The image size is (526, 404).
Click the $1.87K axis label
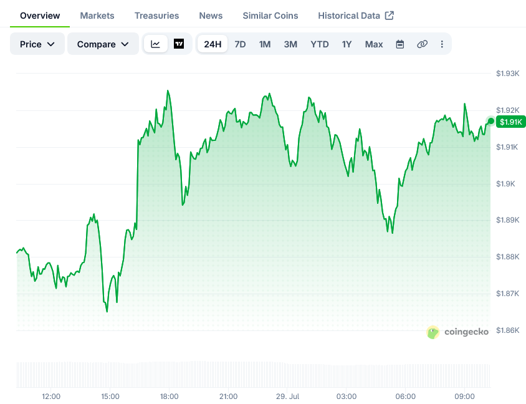coord(507,294)
